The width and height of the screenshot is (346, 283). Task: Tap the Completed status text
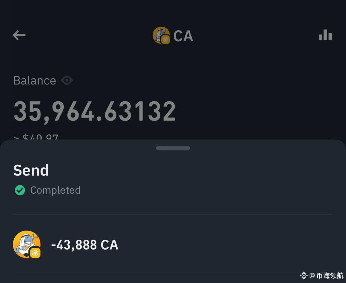click(x=55, y=190)
